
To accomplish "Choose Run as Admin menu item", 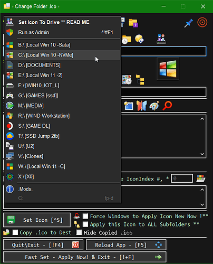I will (62, 32).
